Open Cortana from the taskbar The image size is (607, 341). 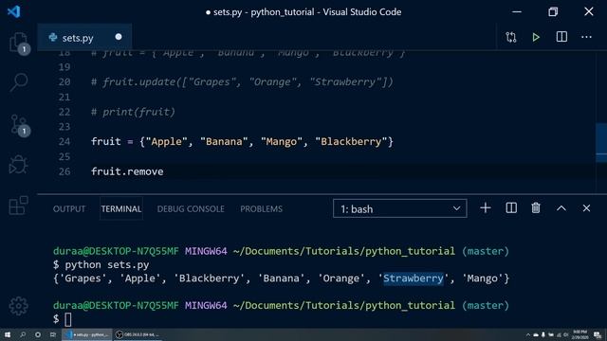click(38, 334)
